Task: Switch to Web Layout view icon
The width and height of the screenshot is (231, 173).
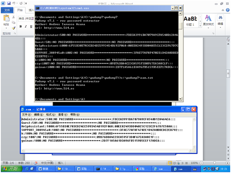Action: 178,163
